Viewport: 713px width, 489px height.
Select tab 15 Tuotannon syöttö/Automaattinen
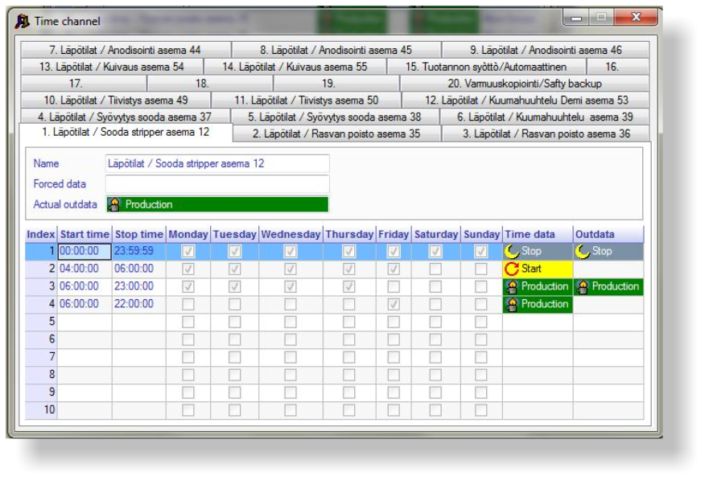(x=485, y=67)
